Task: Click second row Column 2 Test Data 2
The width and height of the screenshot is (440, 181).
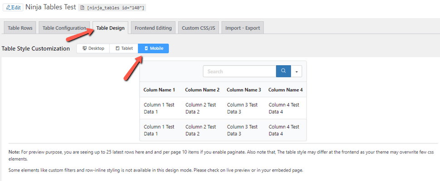Action: click(200, 130)
